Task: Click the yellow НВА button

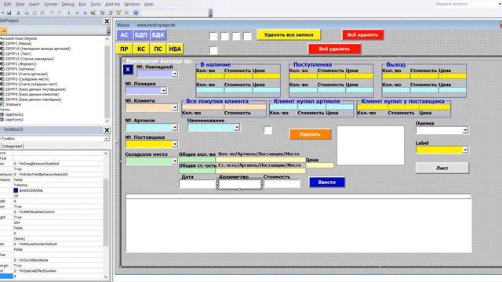Action: coord(175,49)
